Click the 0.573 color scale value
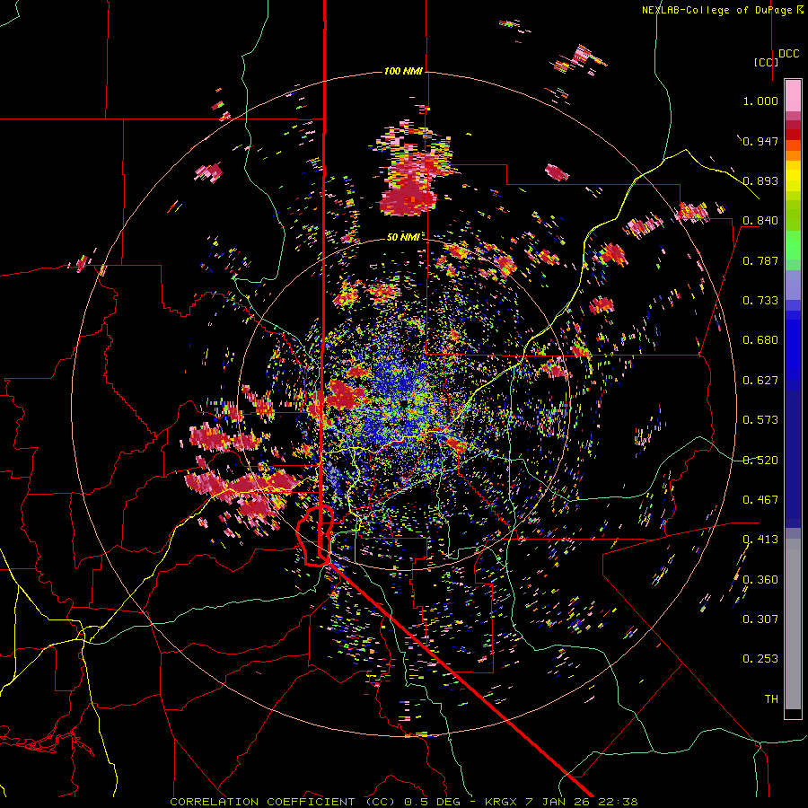 coord(760,419)
